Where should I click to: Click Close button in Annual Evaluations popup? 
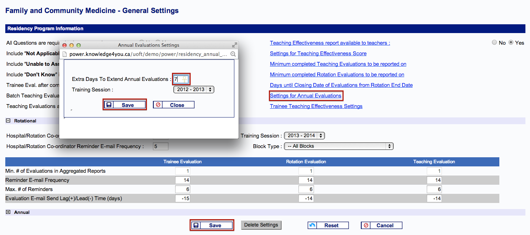tap(173, 105)
